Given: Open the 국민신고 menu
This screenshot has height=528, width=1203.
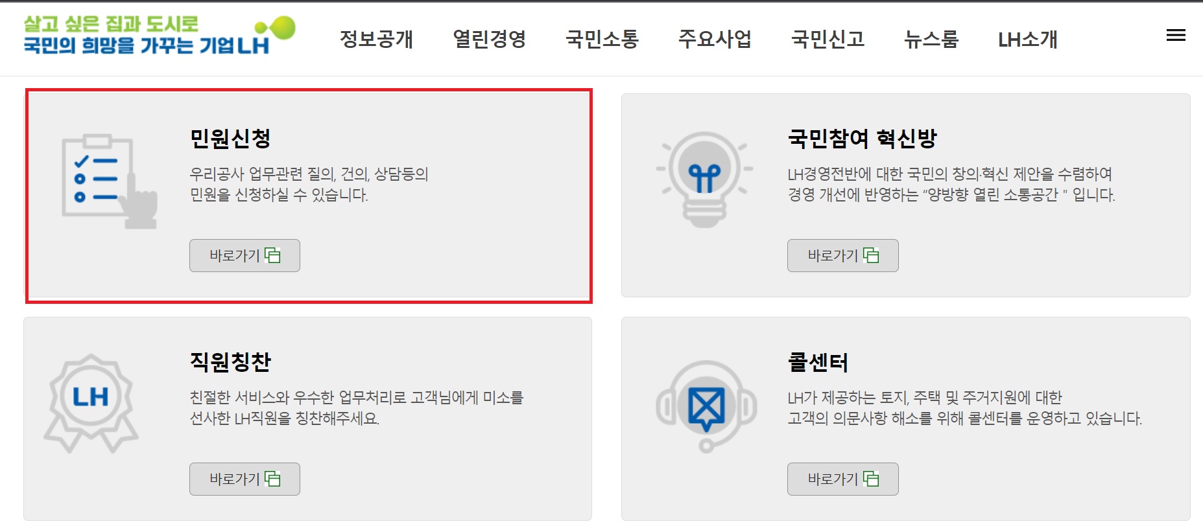Looking at the screenshot, I should [x=828, y=39].
